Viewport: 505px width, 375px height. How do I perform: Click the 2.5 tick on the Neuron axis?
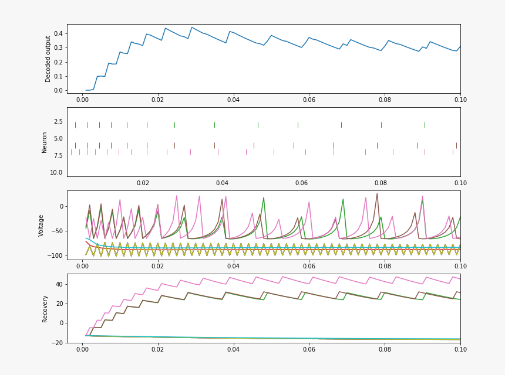pyautogui.click(x=58, y=121)
